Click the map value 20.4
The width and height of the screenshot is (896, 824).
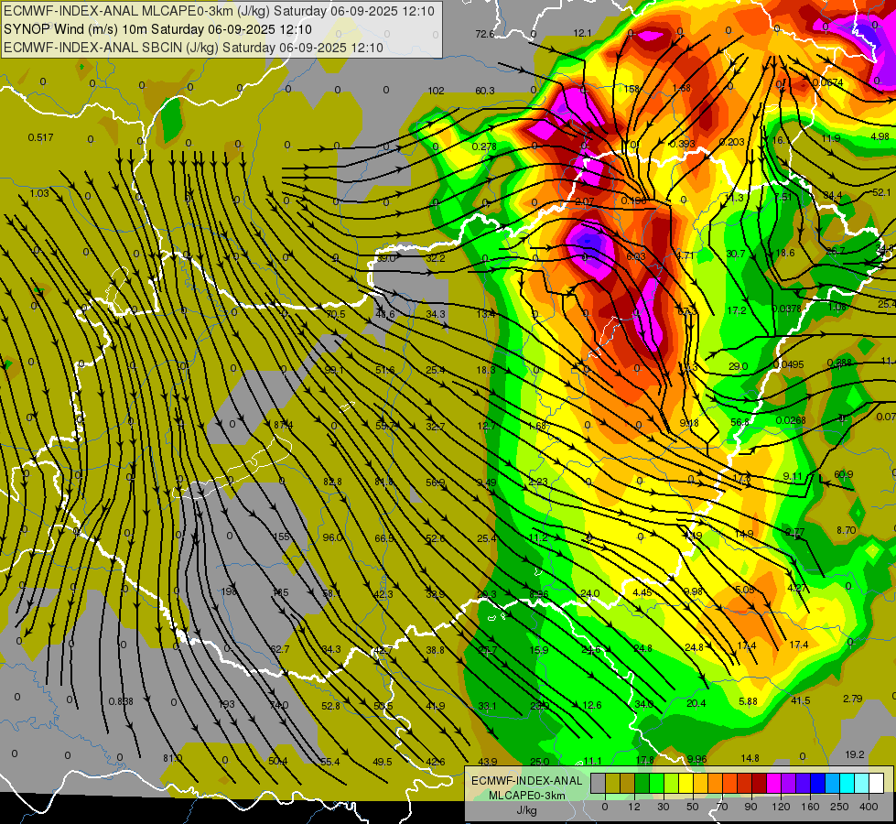tap(696, 703)
